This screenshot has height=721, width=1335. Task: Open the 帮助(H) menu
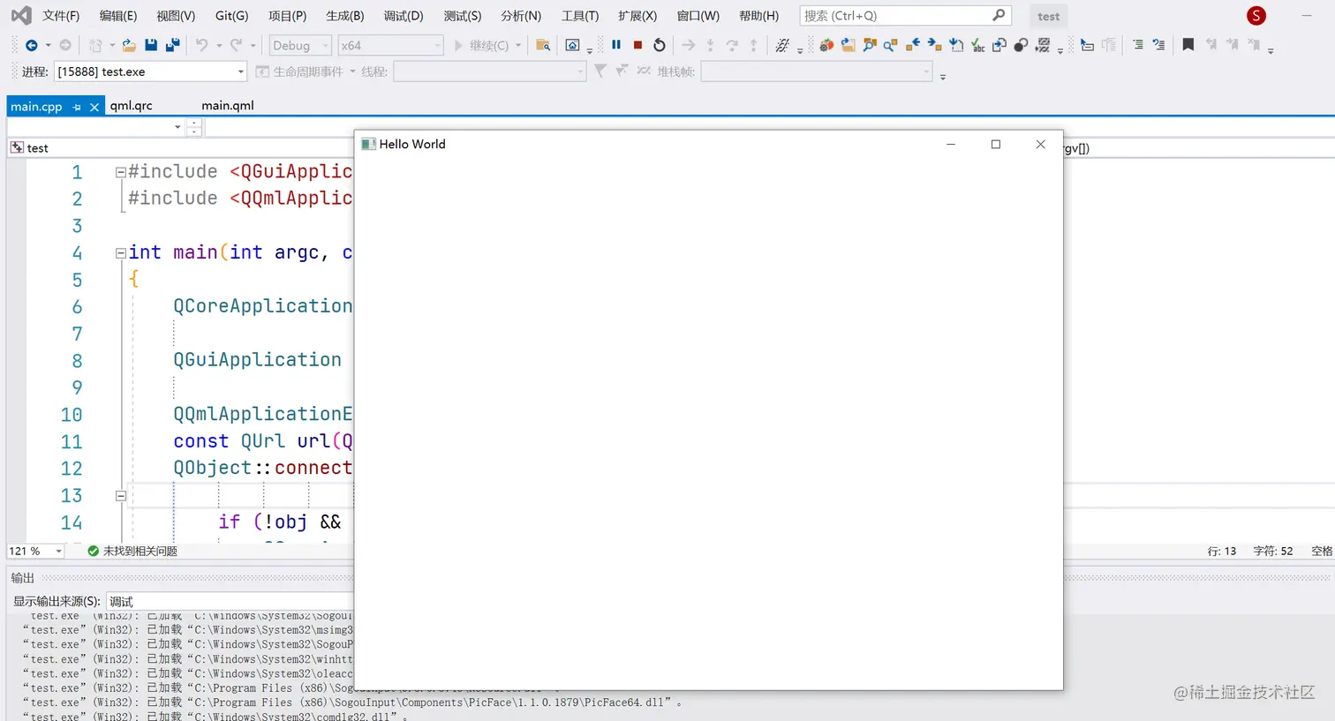coord(759,16)
